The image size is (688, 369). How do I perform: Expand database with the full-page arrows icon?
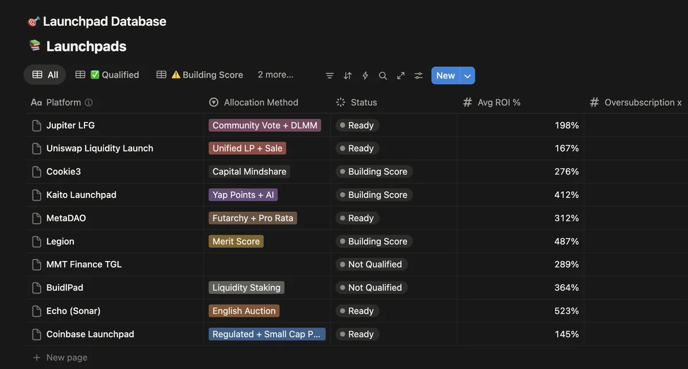click(x=401, y=76)
